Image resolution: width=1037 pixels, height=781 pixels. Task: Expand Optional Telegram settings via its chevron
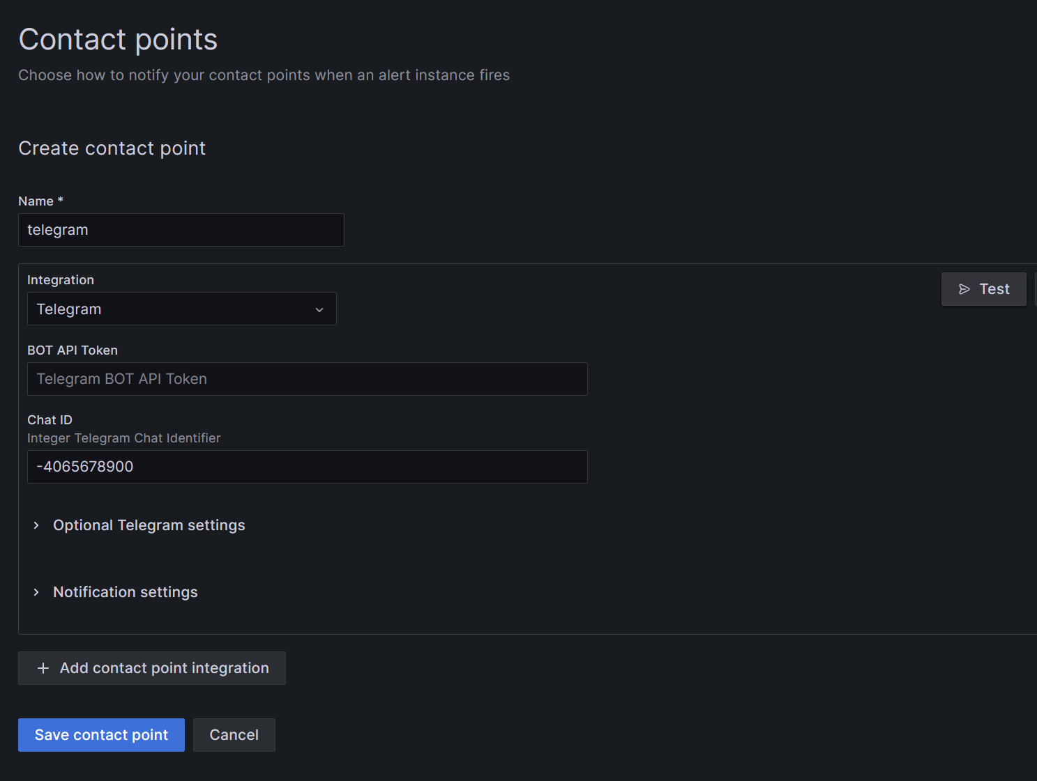[x=36, y=525]
